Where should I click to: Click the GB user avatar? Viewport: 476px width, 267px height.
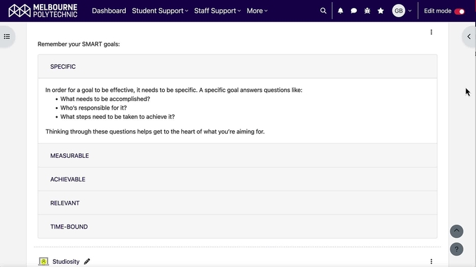399,11
